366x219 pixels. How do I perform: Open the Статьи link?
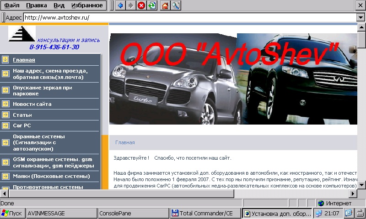tap(22, 115)
